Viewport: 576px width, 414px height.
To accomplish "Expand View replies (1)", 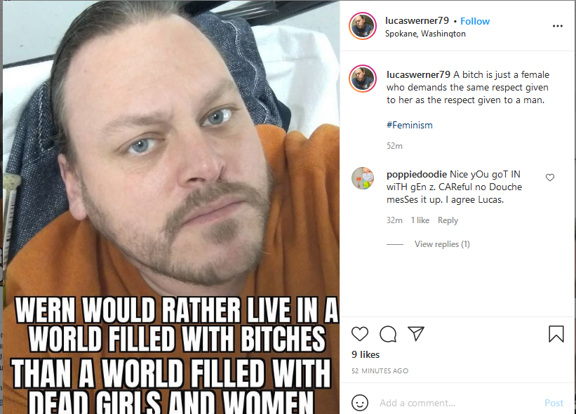I will click(x=442, y=244).
